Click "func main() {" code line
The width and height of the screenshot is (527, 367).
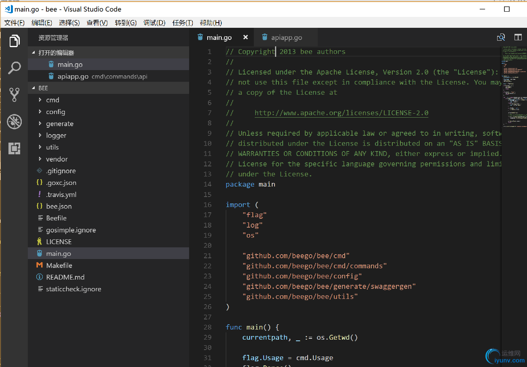(x=252, y=327)
